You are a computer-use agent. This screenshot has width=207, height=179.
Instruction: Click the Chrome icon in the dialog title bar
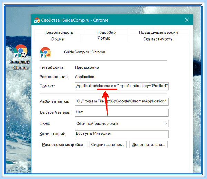pyautogui.click(x=37, y=20)
